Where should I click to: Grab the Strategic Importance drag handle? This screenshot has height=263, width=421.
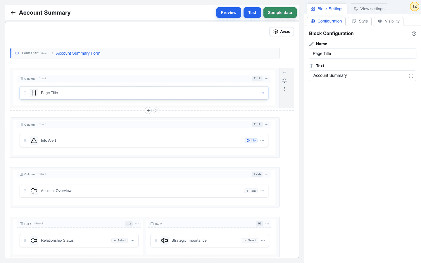[156, 240]
